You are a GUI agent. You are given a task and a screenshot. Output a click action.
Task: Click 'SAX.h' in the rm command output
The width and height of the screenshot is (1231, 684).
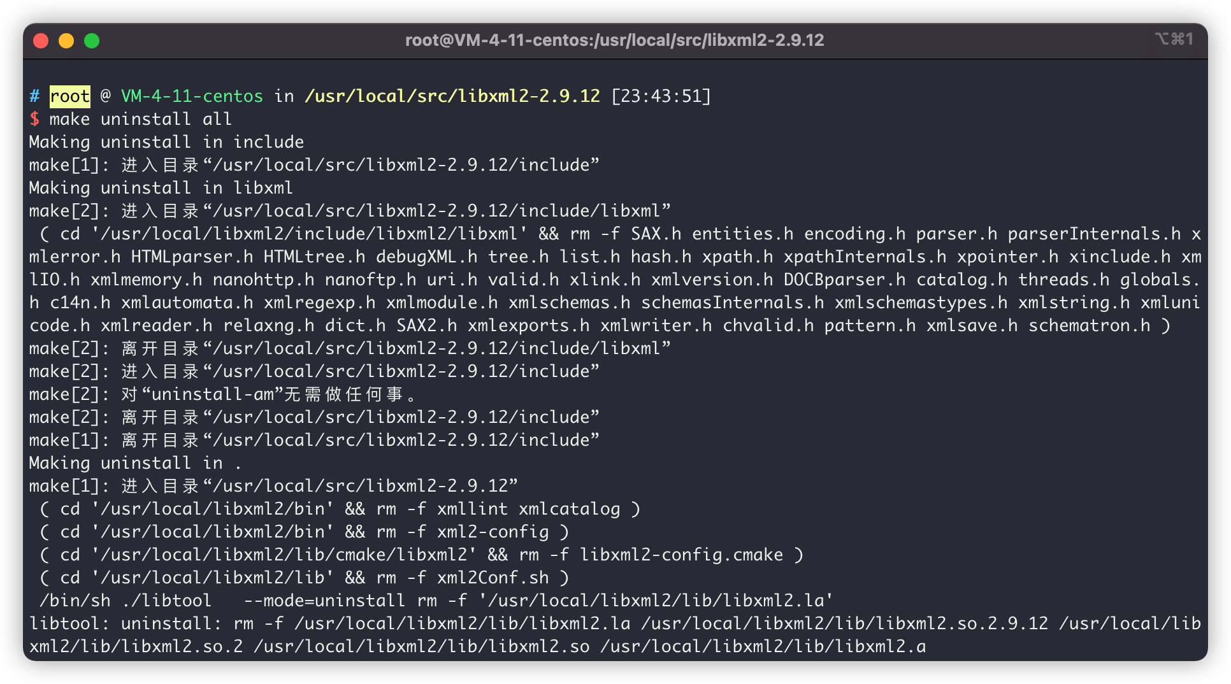[656, 234]
